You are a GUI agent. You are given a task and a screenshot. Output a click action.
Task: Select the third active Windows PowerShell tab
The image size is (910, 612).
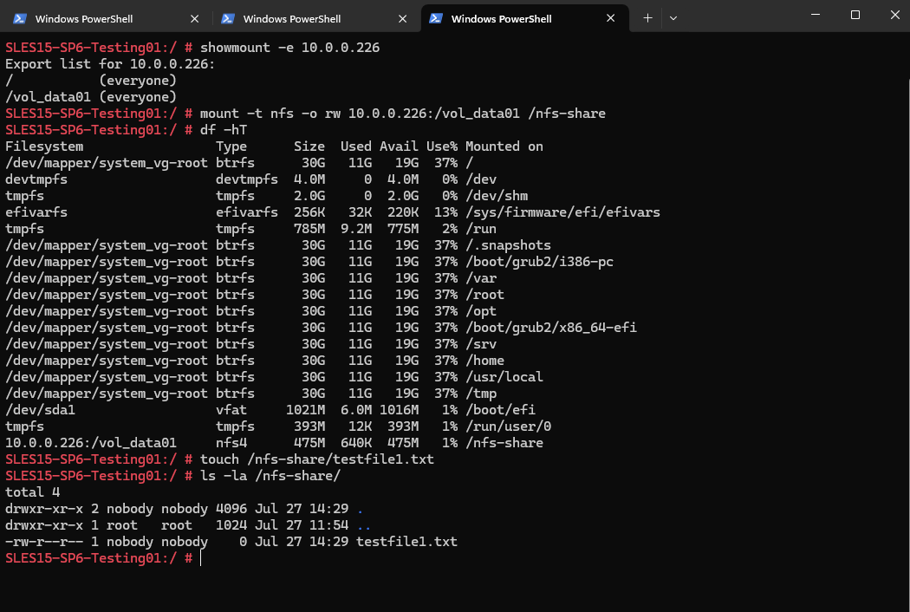pyautogui.click(x=524, y=18)
